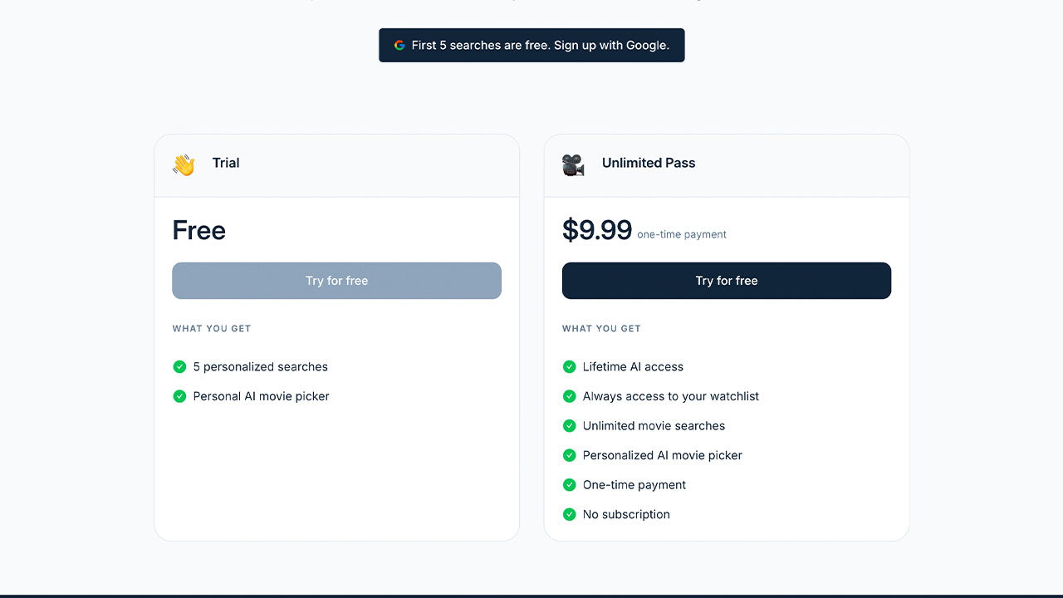Click the Google logo in signup banner
Image resolution: width=1063 pixels, height=598 pixels.
click(399, 46)
